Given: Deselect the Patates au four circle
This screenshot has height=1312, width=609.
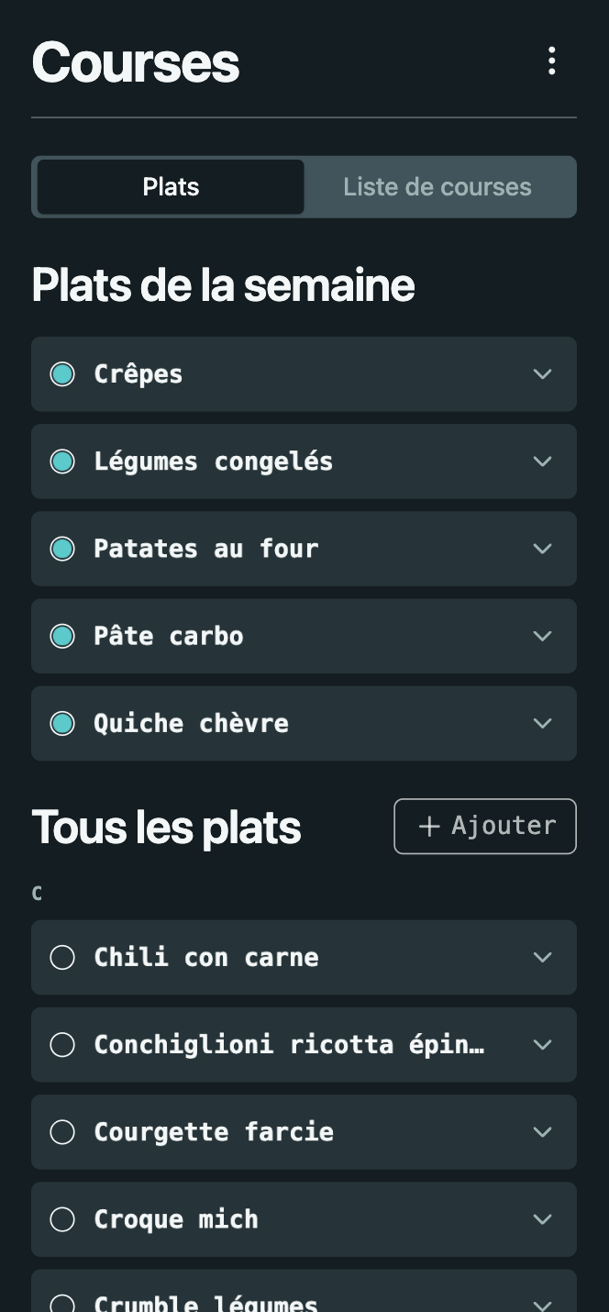Looking at the screenshot, I should [x=62, y=549].
